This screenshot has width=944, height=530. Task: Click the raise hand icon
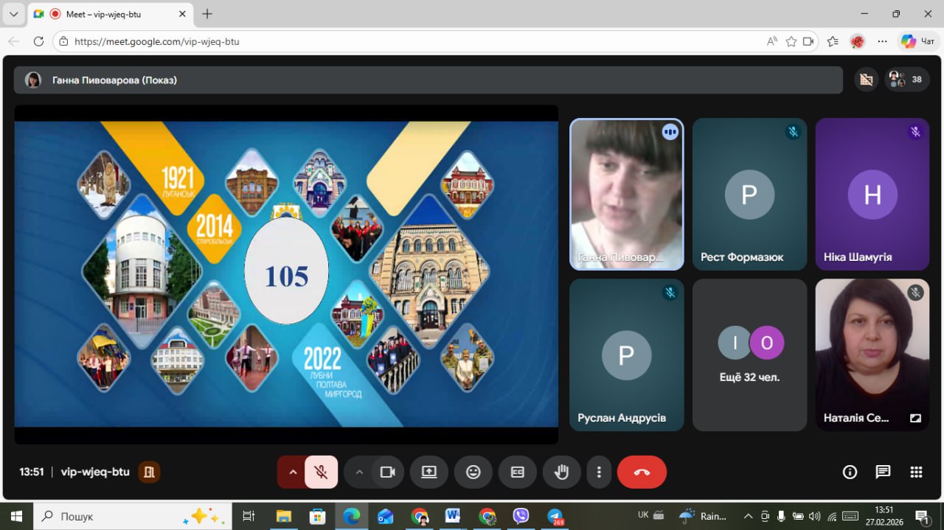[561, 473]
